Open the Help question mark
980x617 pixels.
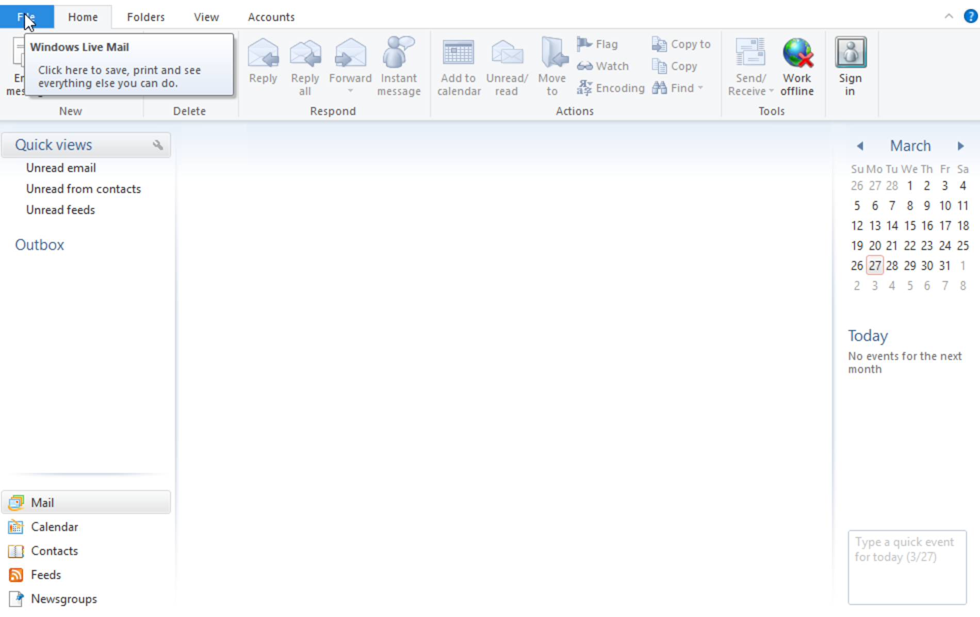tap(970, 16)
